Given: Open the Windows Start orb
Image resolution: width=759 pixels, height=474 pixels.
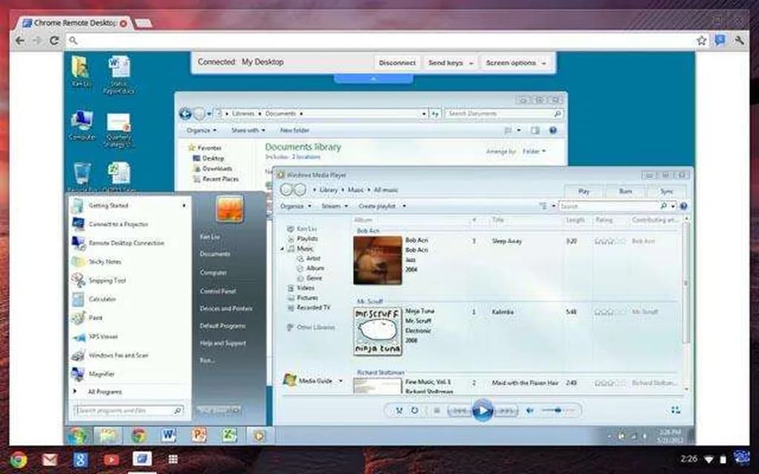Looking at the screenshot, I should (x=78, y=435).
